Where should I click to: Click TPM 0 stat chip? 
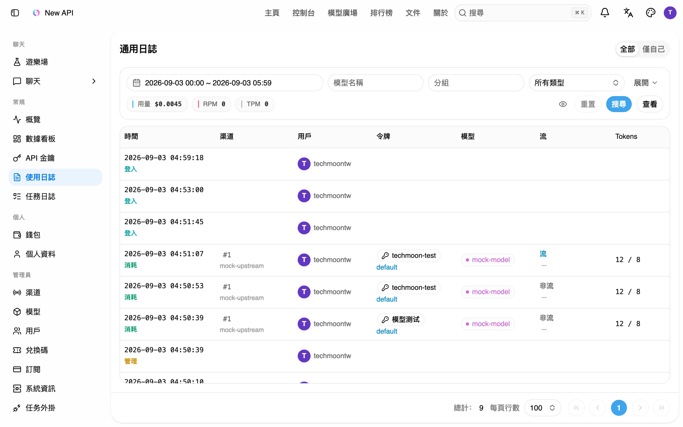pyautogui.click(x=255, y=104)
